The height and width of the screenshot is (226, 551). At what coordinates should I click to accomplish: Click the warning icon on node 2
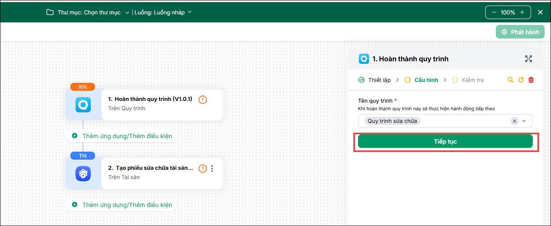tap(203, 169)
